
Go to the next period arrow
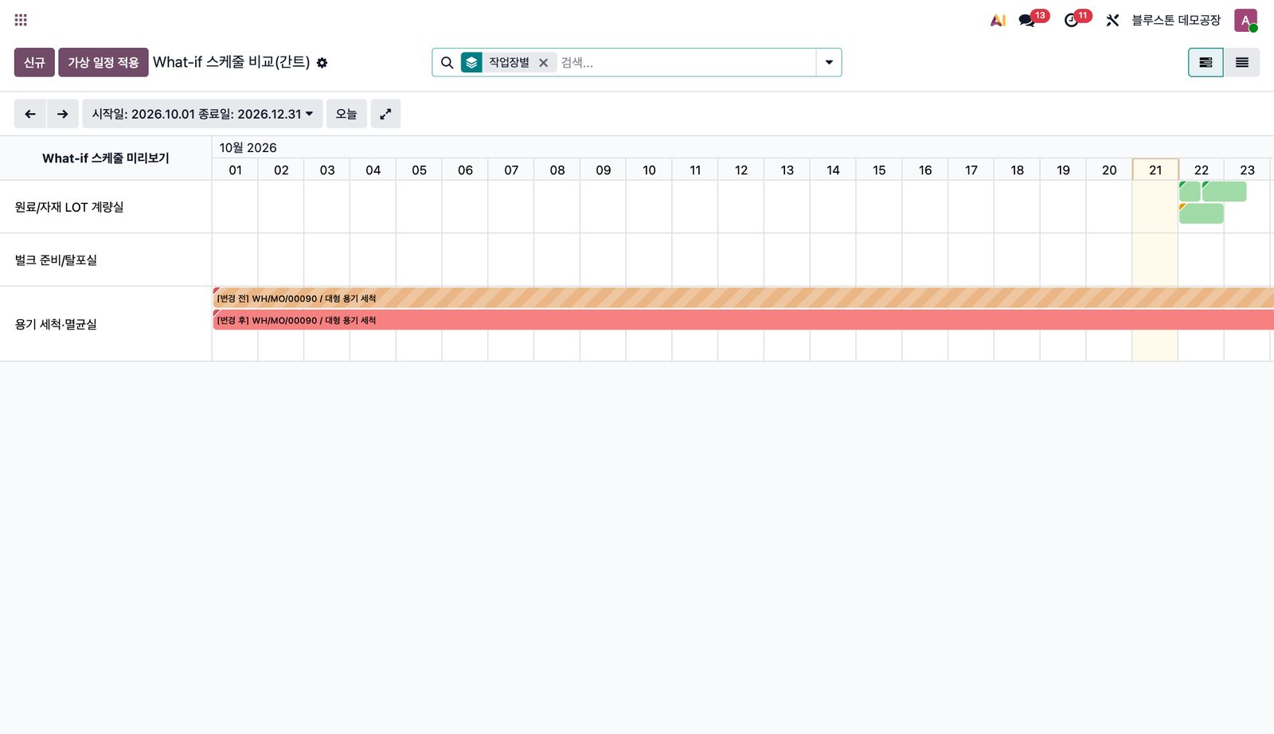point(63,114)
